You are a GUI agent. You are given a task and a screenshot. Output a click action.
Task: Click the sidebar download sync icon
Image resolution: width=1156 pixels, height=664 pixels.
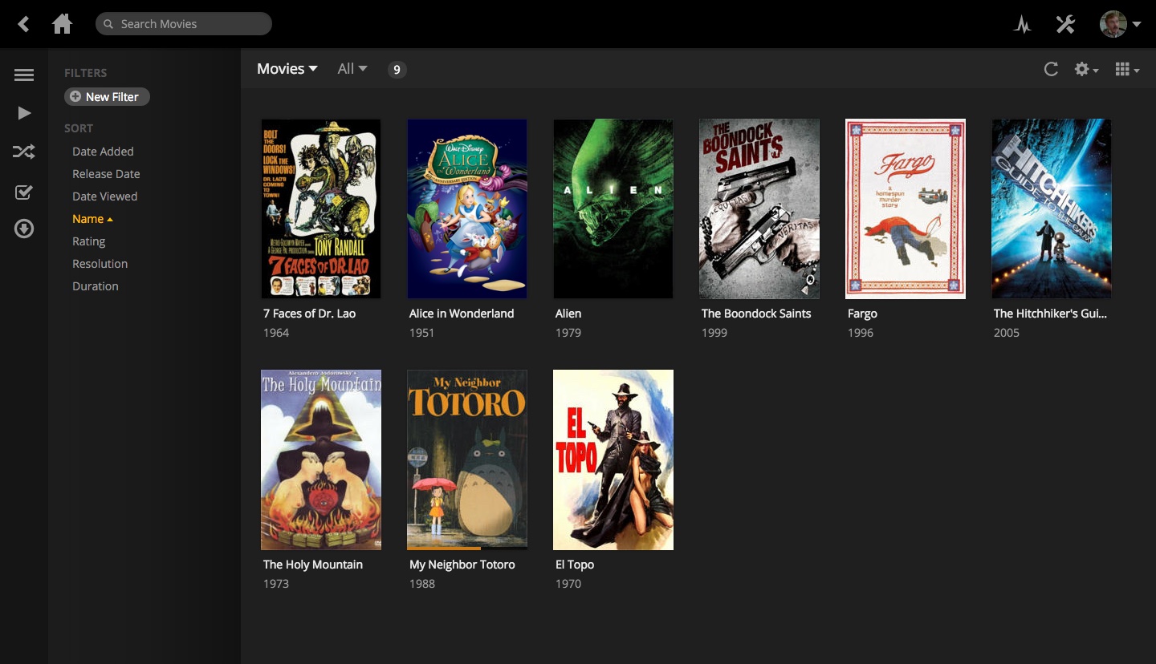tap(24, 230)
